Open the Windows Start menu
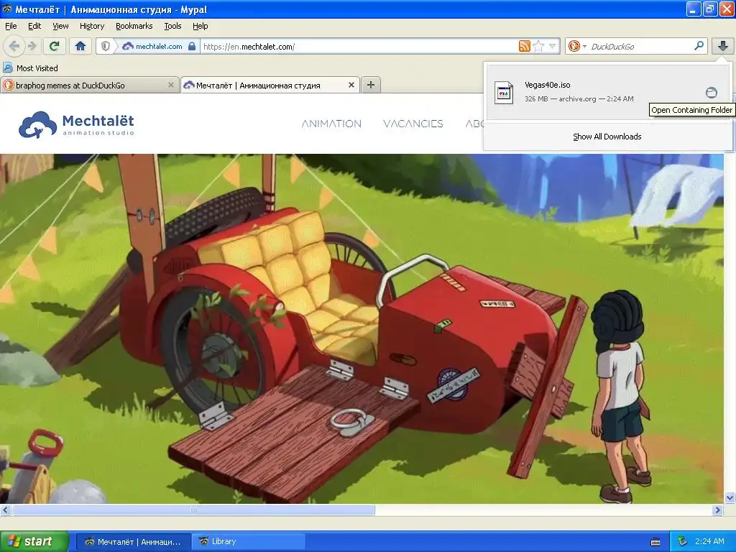 [34, 541]
